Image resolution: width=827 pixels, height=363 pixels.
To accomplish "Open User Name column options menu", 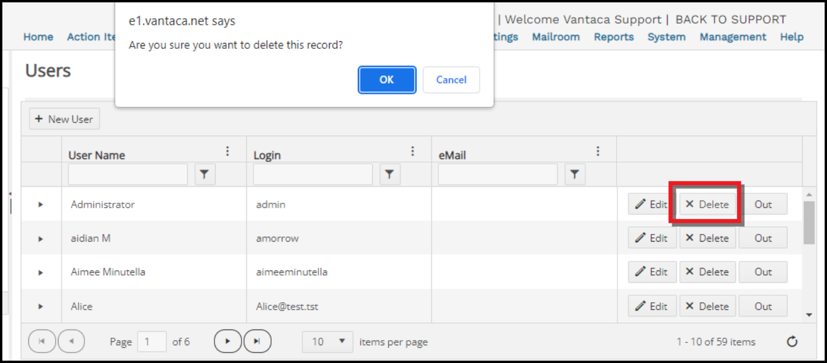I will (x=227, y=151).
